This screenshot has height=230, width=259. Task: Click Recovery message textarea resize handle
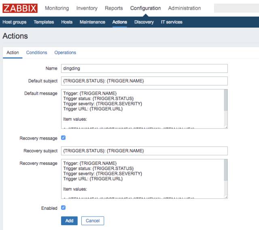click(226, 197)
